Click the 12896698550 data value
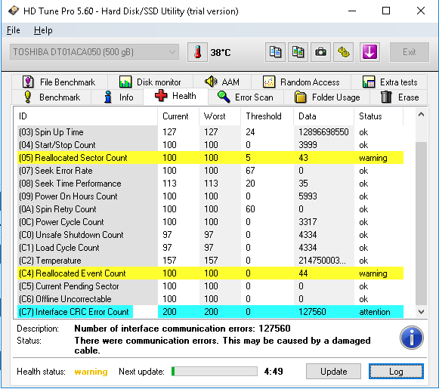Image resolution: width=439 pixels, height=389 pixels. [x=323, y=132]
